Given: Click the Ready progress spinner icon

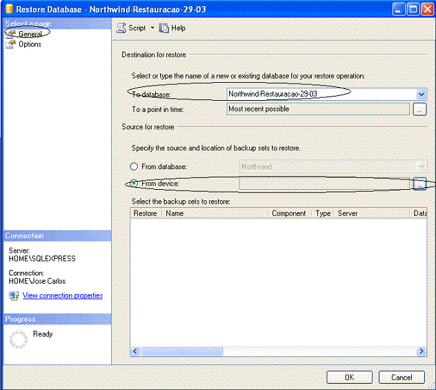Looking at the screenshot, I should pos(19,340).
